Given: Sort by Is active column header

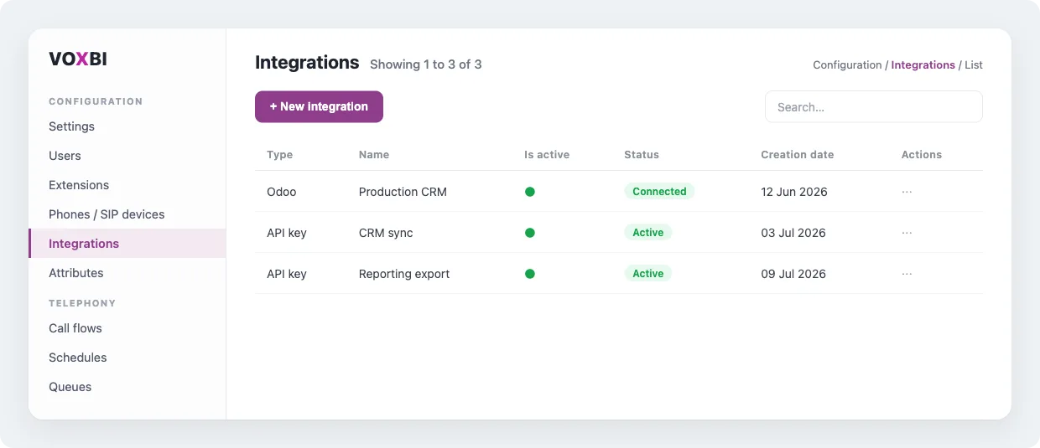Looking at the screenshot, I should 547,155.
